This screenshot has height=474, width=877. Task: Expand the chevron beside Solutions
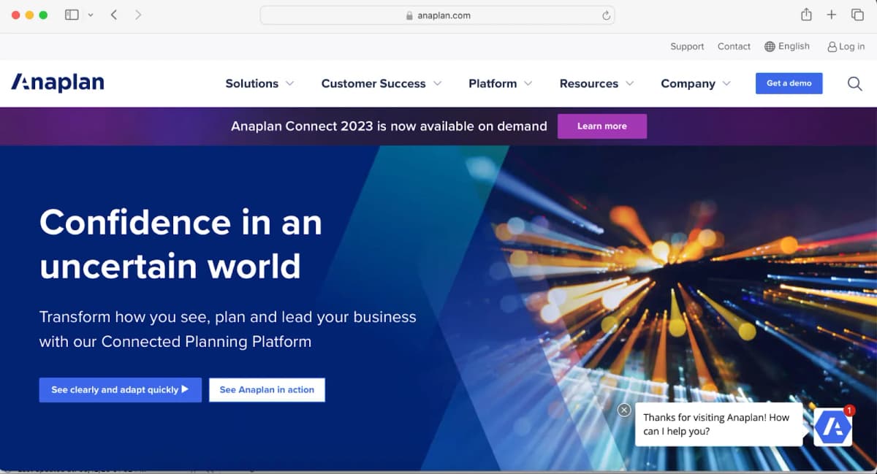point(289,83)
